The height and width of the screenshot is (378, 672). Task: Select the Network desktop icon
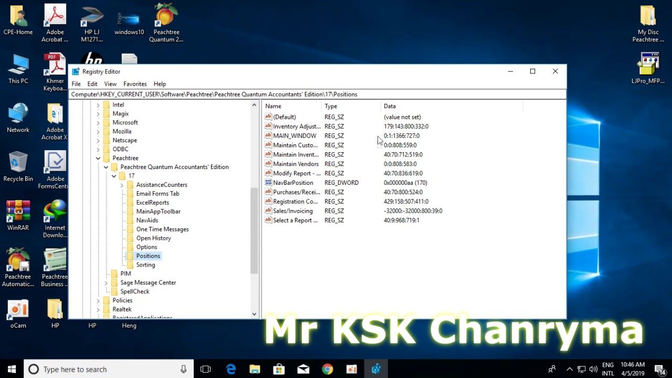tap(18, 118)
